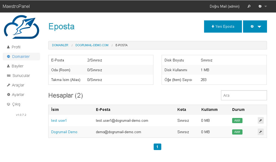
Task: Click the MaestroPanel brand title
Action: [16, 6]
